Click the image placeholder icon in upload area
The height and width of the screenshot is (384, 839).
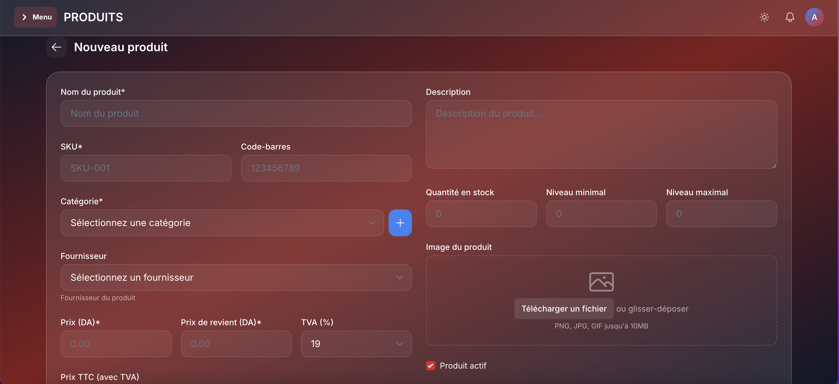click(601, 282)
